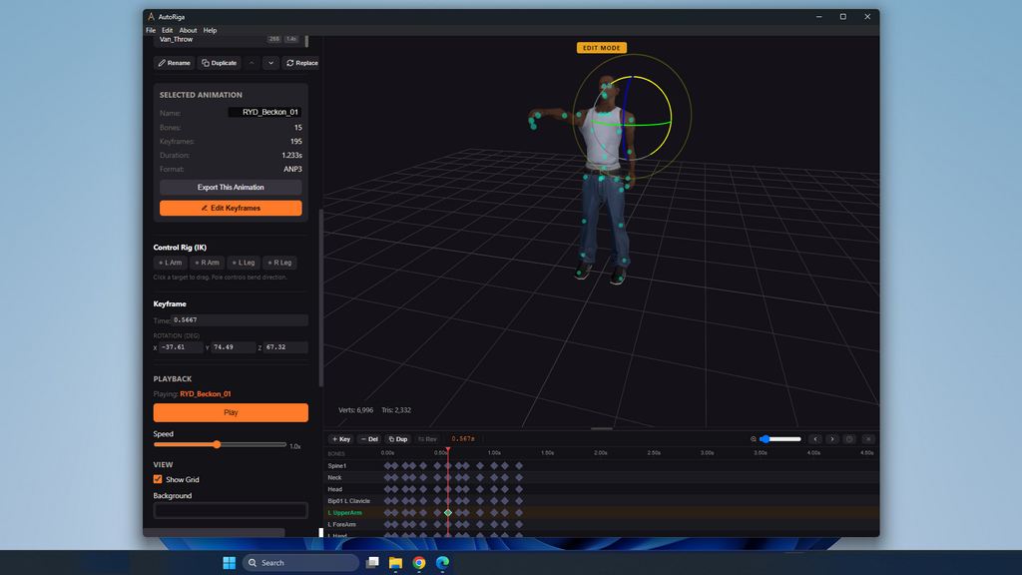The height and width of the screenshot is (575, 1022).
Task: Click the Rename pencil button
Action: (174, 63)
